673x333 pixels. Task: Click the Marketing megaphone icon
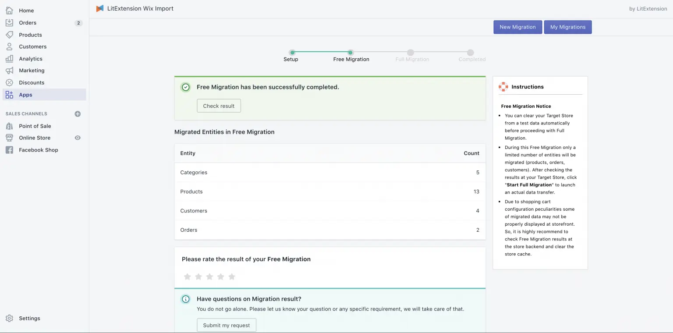(x=9, y=71)
